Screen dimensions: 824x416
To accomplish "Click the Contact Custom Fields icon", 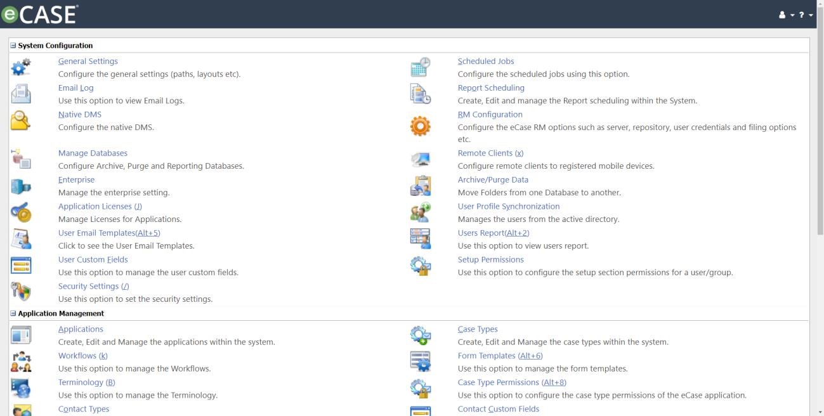I will pyautogui.click(x=421, y=411).
